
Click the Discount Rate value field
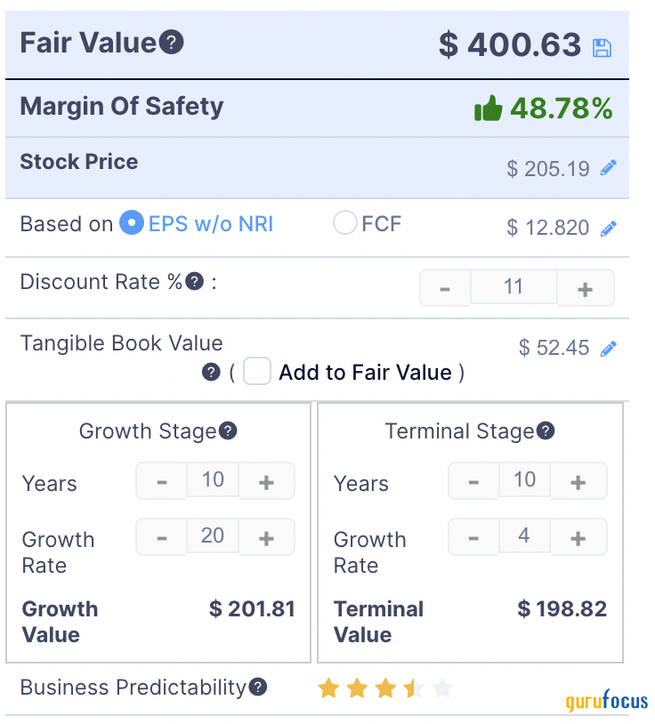pos(513,286)
